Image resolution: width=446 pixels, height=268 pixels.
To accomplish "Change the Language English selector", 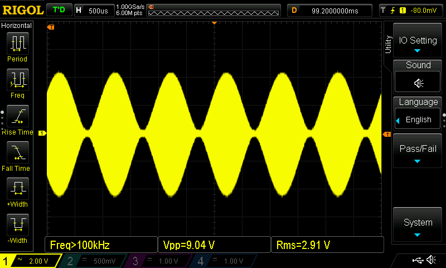I will click(x=418, y=119).
